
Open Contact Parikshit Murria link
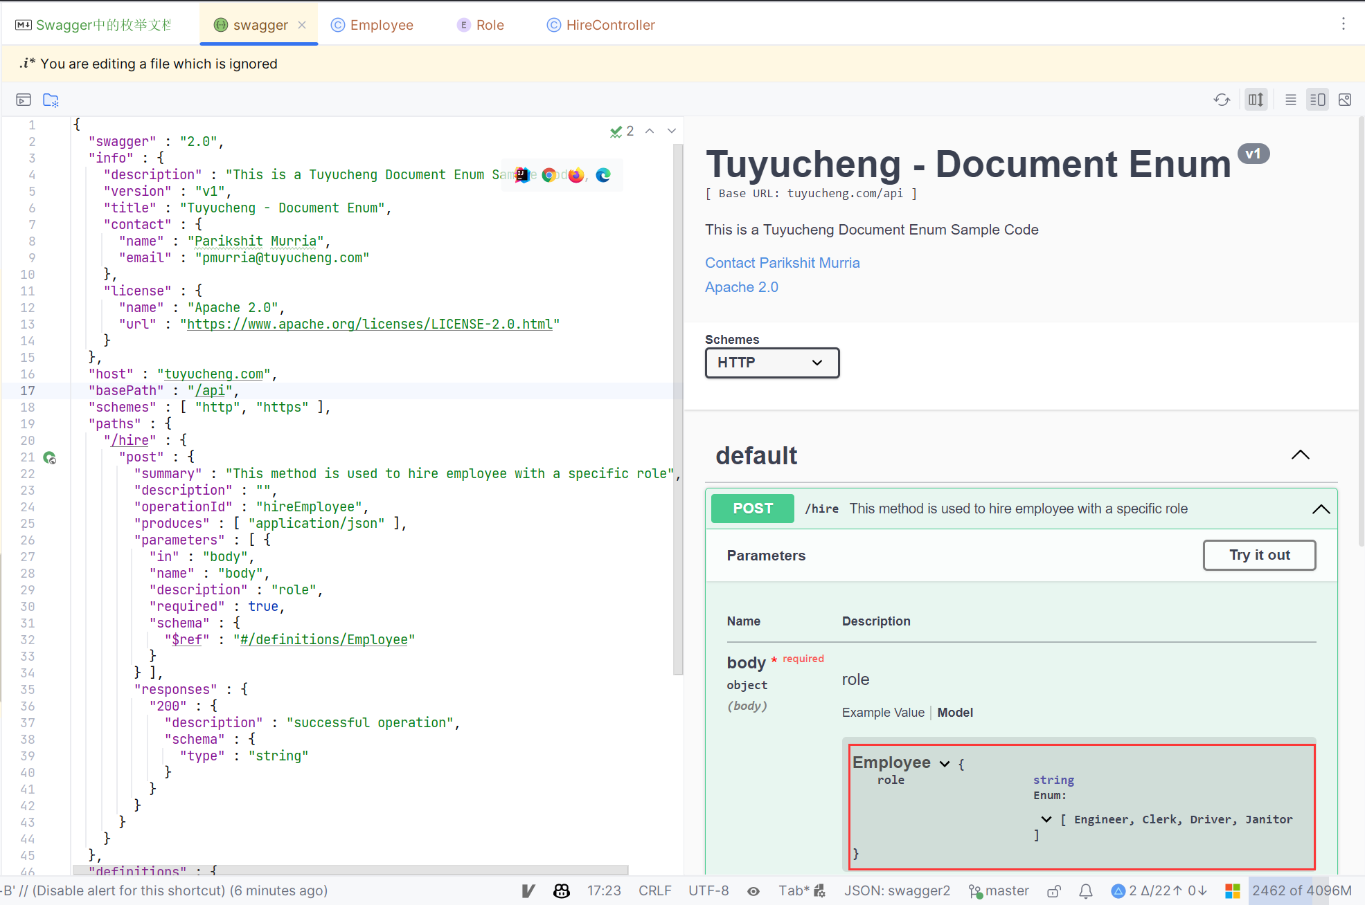pyautogui.click(x=783, y=263)
